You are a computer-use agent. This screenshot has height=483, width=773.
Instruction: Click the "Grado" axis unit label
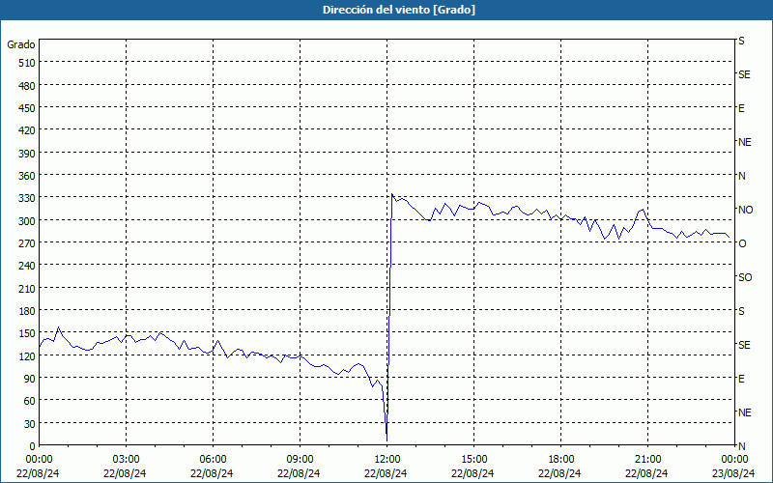21,44
